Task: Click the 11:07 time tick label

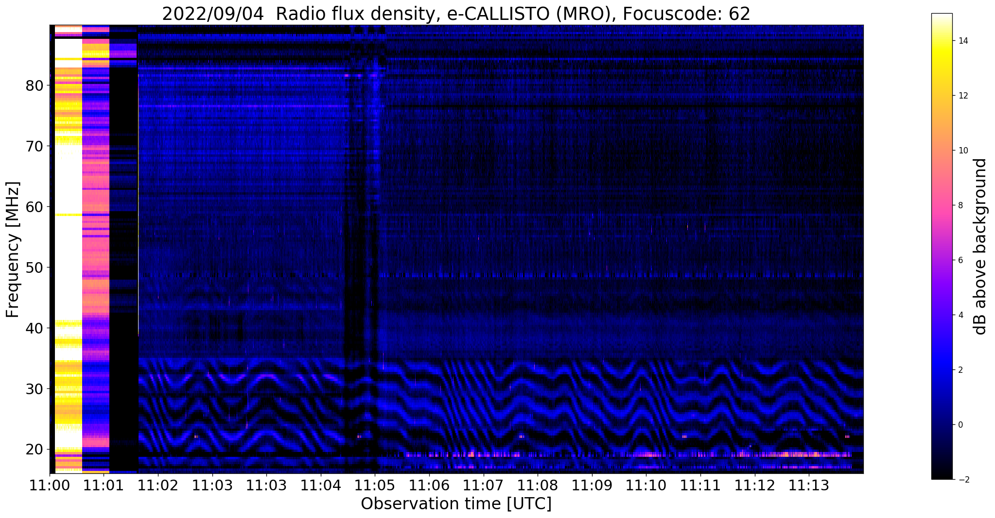Action: click(483, 485)
